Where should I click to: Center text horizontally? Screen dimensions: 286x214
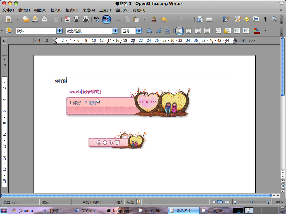[x=189, y=31]
